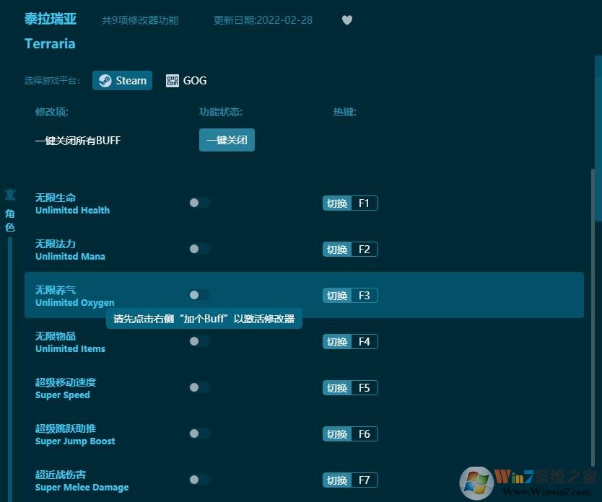Click the Steam logo icon
Screen dimensions: 602x502
coord(105,80)
